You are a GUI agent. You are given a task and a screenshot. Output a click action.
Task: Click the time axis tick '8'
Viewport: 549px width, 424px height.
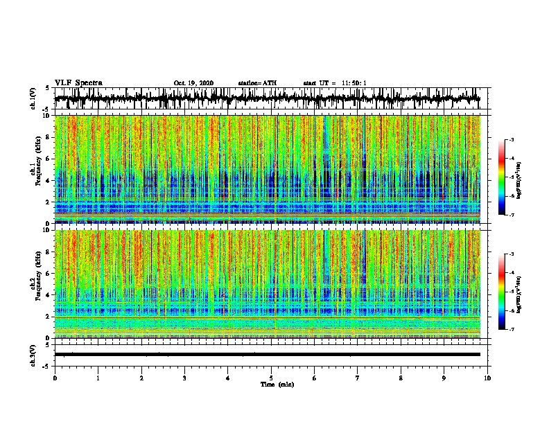click(401, 378)
